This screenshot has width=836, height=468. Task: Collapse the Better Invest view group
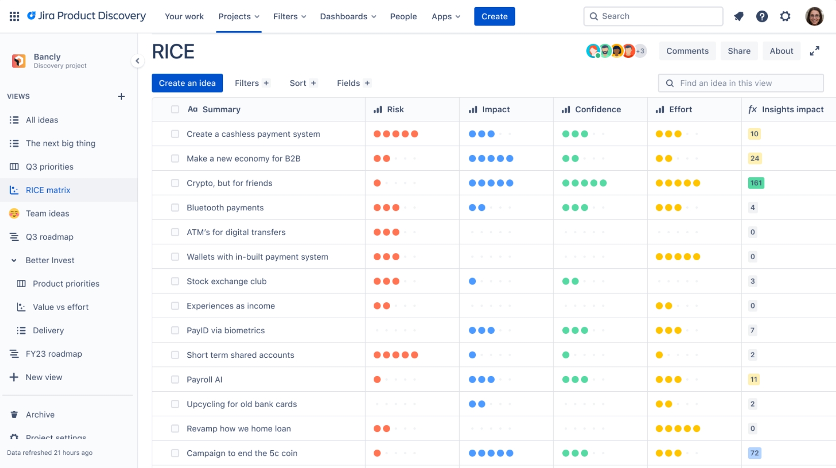pos(13,260)
